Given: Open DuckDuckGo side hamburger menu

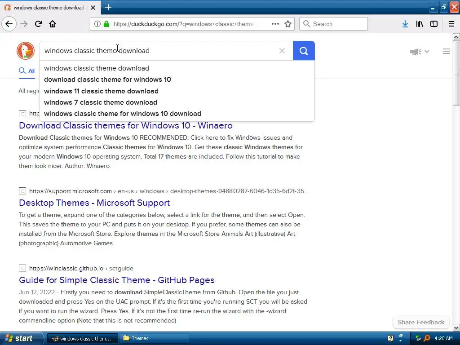Looking at the screenshot, I should click(x=446, y=51).
